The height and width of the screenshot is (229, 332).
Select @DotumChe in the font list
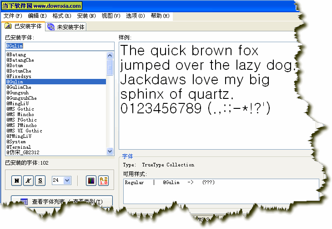pos(56,71)
